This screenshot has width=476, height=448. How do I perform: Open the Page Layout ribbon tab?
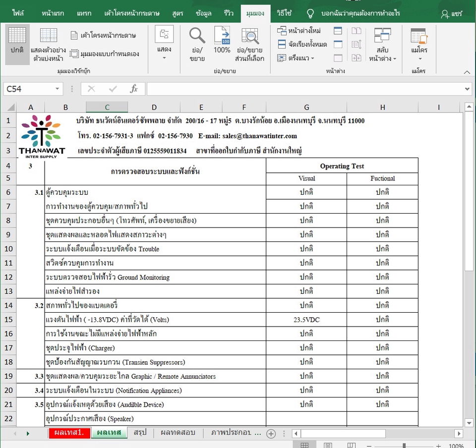click(132, 13)
